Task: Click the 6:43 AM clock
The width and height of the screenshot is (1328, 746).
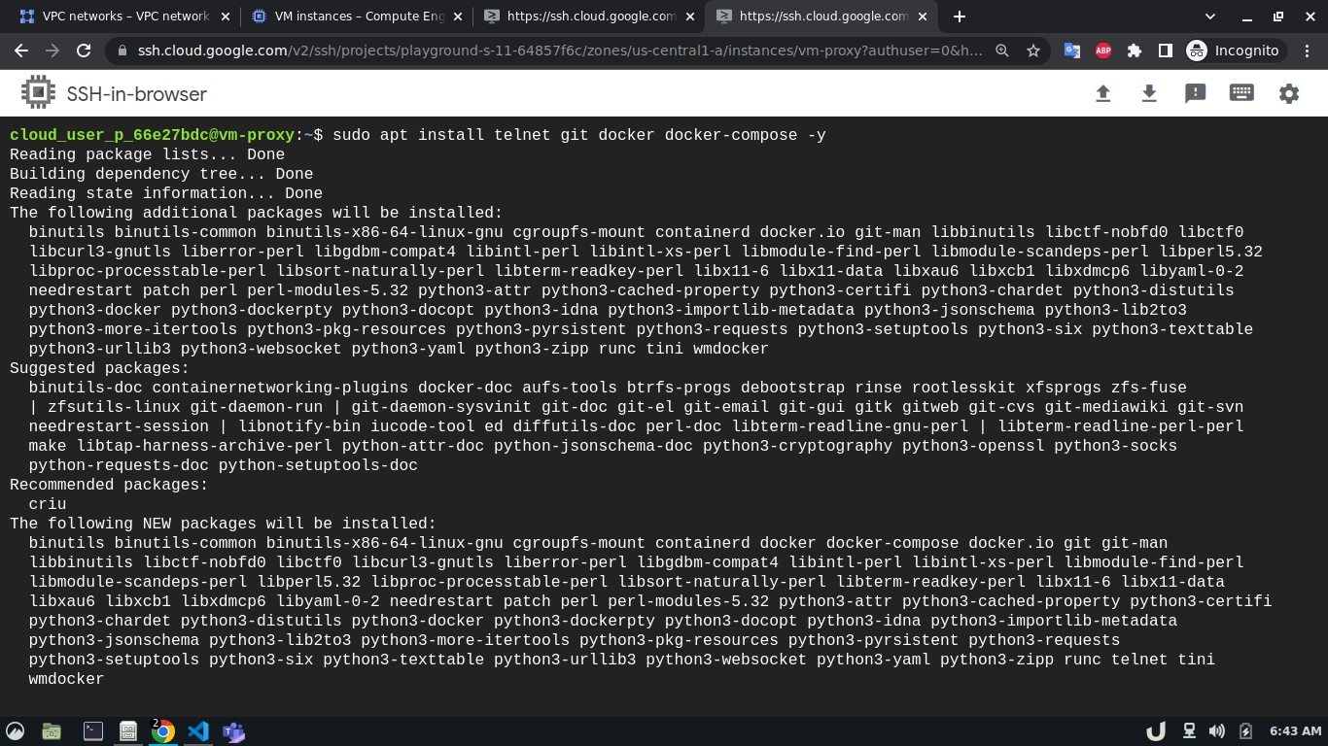Action: (x=1296, y=730)
